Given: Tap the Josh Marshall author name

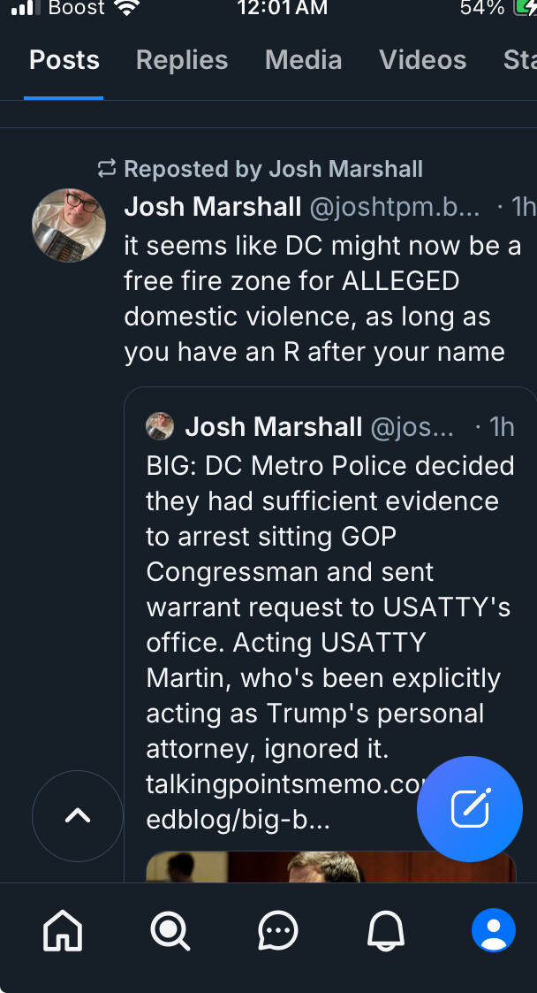Looking at the screenshot, I should [213, 207].
